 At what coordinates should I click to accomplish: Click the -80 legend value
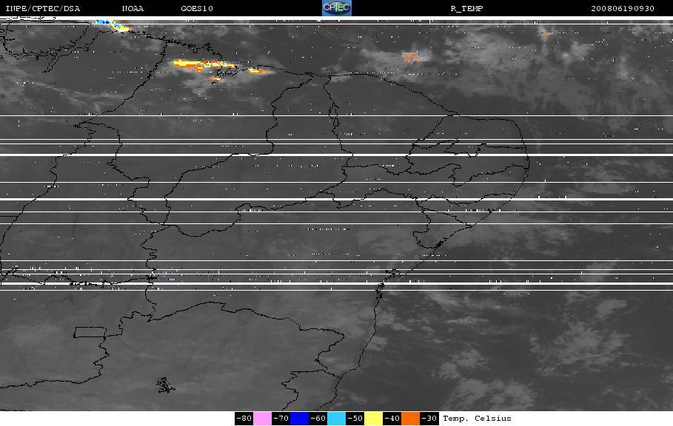(x=244, y=419)
